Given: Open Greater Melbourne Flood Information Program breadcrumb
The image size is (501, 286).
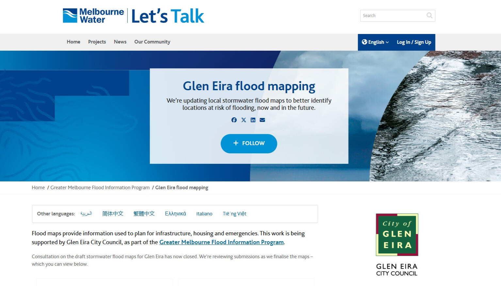Looking at the screenshot, I should (100, 188).
